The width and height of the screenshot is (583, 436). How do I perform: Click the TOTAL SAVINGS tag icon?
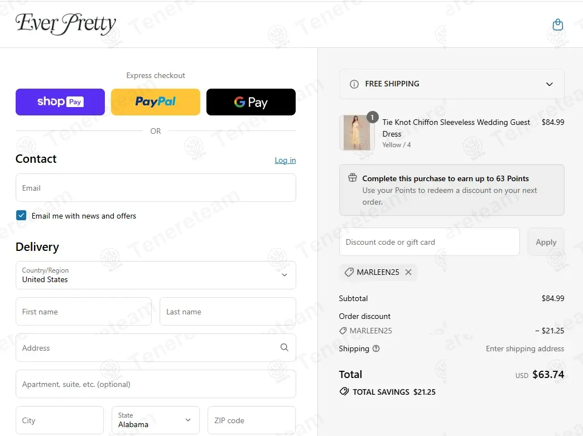click(x=344, y=391)
